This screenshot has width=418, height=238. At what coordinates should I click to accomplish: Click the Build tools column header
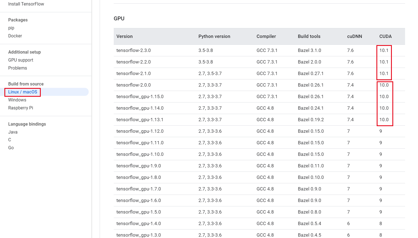(x=309, y=37)
